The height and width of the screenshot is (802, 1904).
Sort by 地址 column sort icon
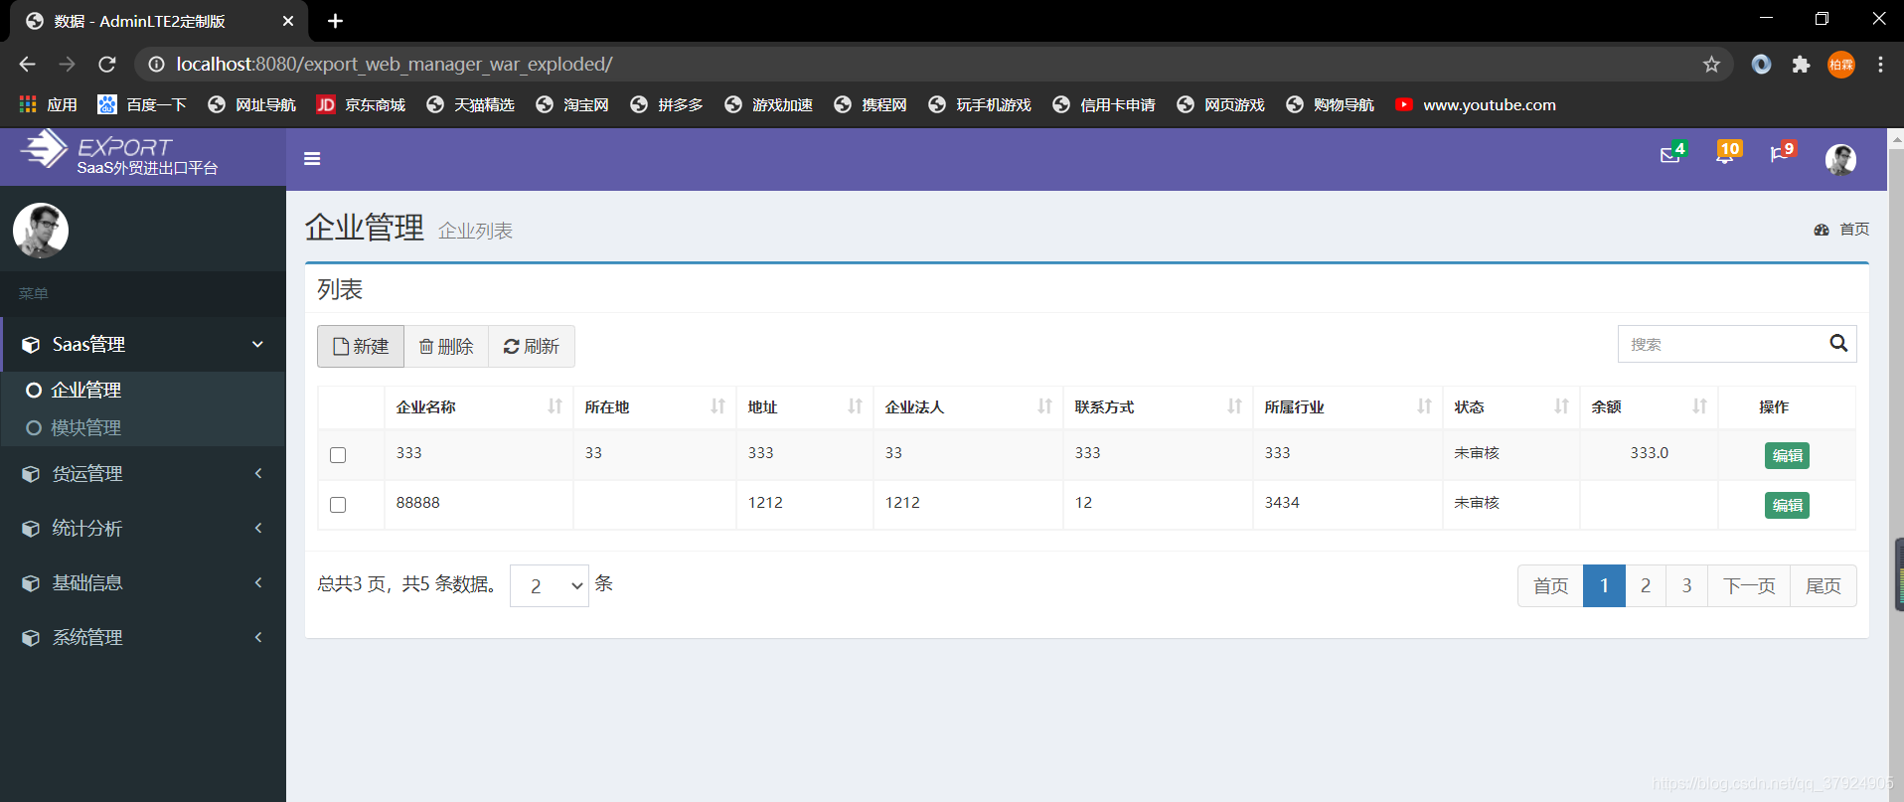pyautogui.click(x=855, y=406)
